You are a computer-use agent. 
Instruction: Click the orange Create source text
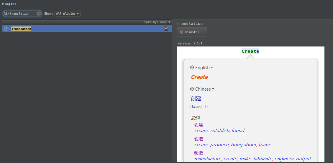point(199,77)
